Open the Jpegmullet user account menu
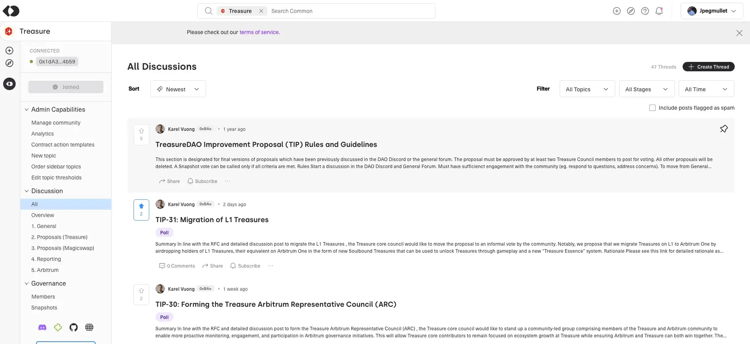This screenshot has height=344, width=750. (x=712, y=11)
